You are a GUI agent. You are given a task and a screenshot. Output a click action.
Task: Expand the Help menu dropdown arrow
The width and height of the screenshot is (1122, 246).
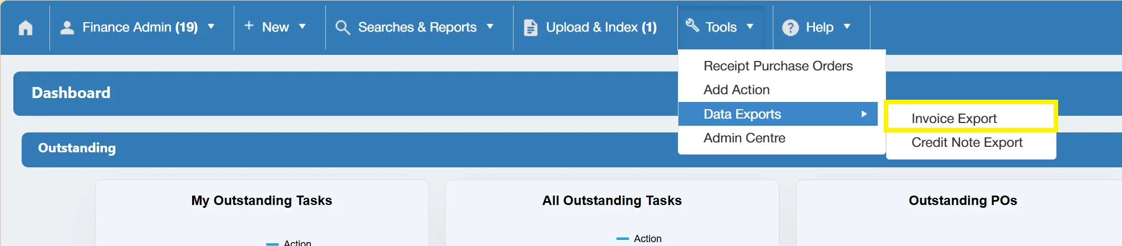(x=847, y=27)
